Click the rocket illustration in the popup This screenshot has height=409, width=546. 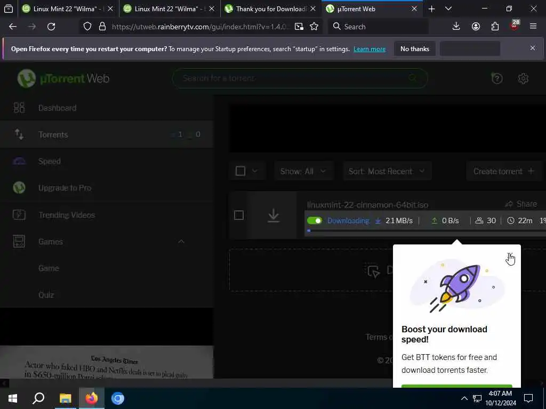(457, 286)
